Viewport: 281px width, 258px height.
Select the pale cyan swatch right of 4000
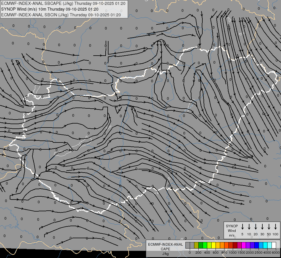[x=270, y=245]
